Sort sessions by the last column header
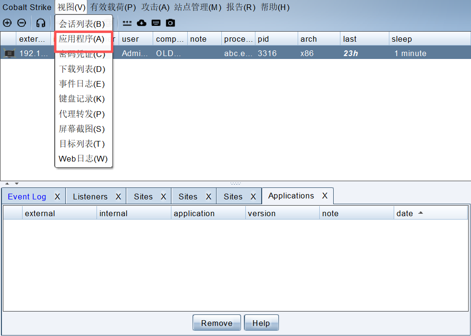 (365, 39)
